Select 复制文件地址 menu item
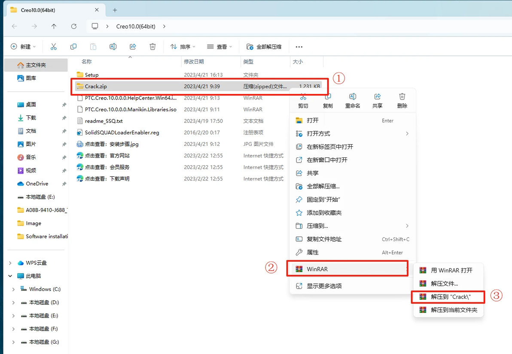 click(353, 239)
